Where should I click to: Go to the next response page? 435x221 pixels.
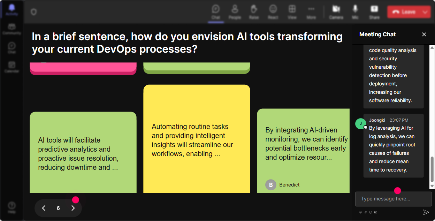(x=73, y=208)
